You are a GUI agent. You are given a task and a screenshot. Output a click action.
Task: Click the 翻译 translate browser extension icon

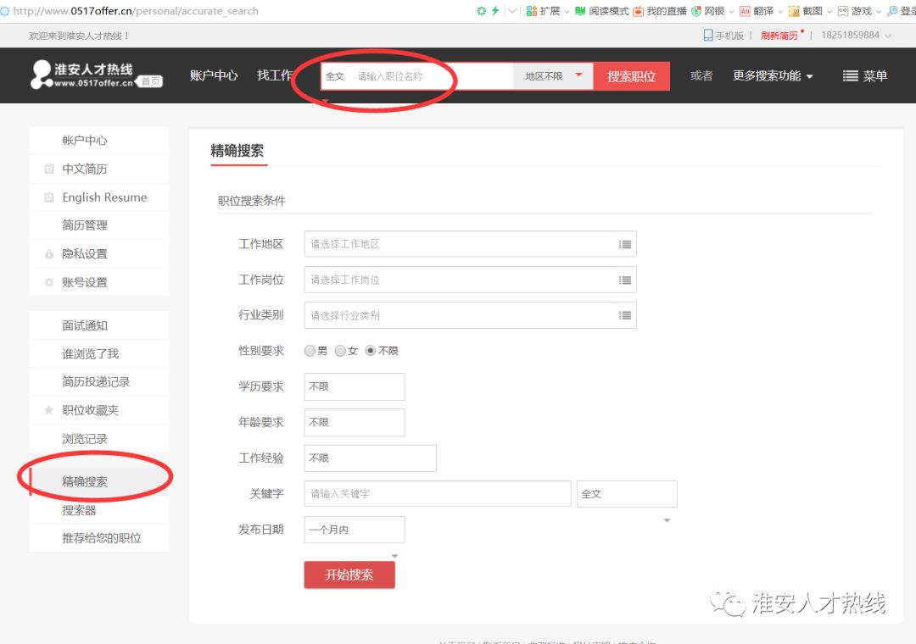coord(746,11)
